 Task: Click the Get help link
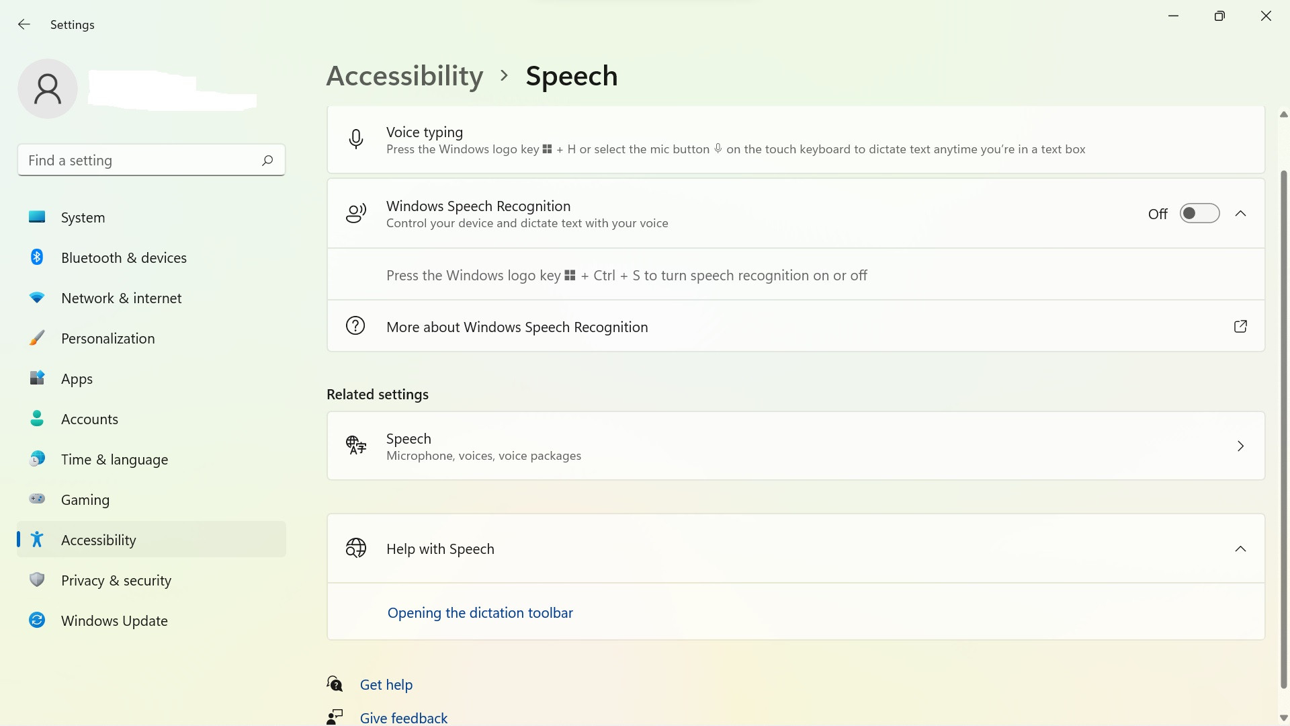pyautogui.click(x=386, y=684)
